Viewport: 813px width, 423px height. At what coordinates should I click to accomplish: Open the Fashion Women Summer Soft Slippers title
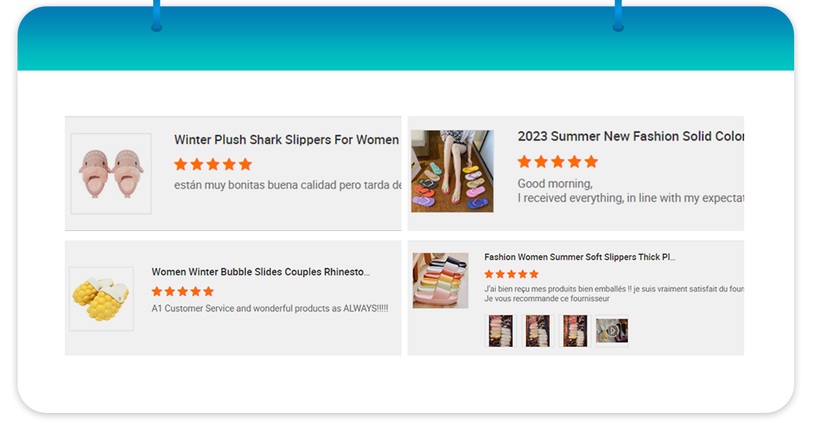[580, 257]
